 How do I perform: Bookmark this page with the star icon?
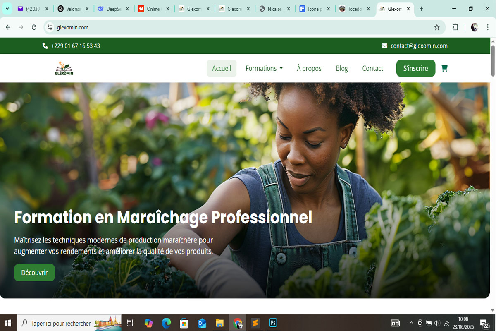point(437,27)
